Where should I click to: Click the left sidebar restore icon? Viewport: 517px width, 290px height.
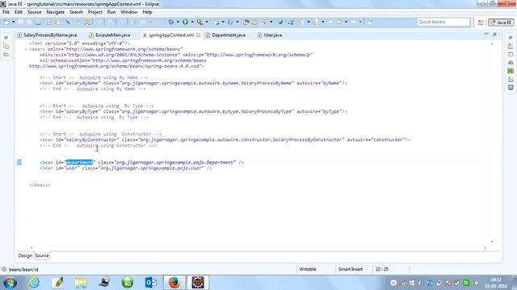pyautogui.click(x=6, y=38)
